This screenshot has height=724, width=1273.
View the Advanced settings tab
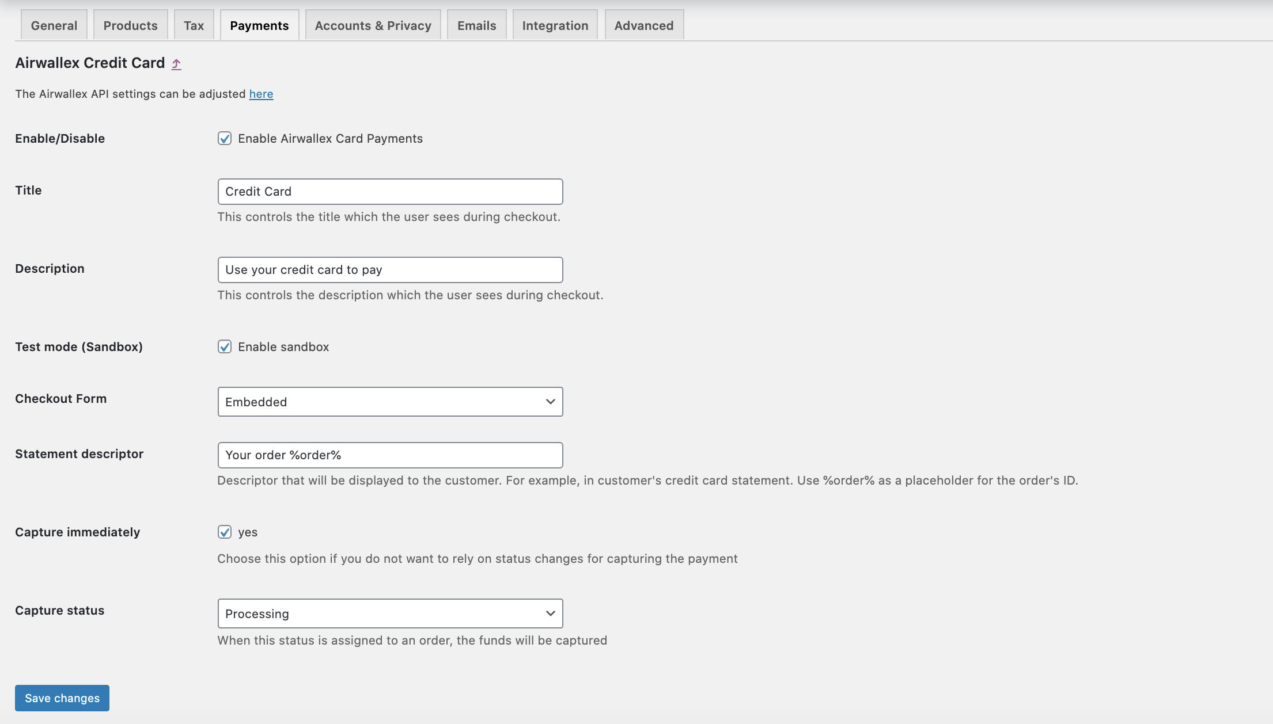click(x=643, y=25)
